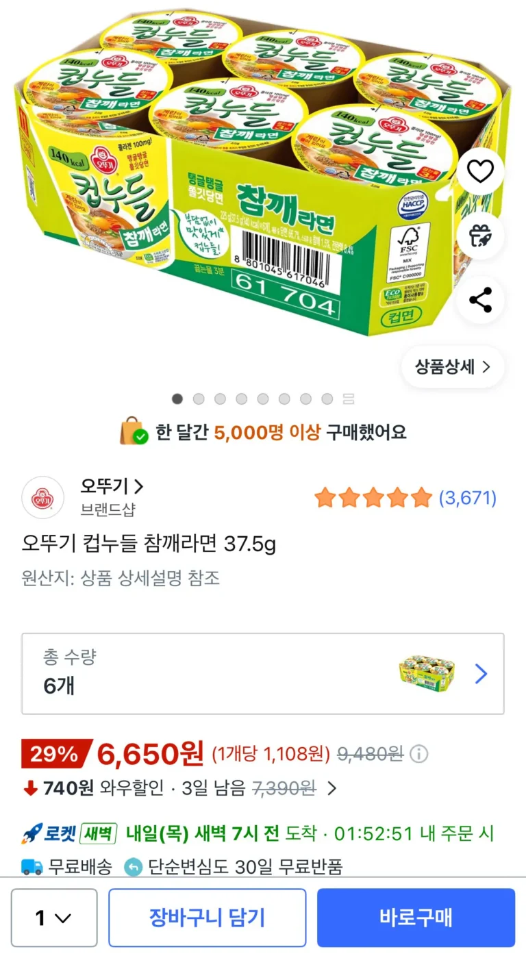The image size is (526, 958).
Task: Open the 3,671 reviews count link
Action: tap(468, 498)
